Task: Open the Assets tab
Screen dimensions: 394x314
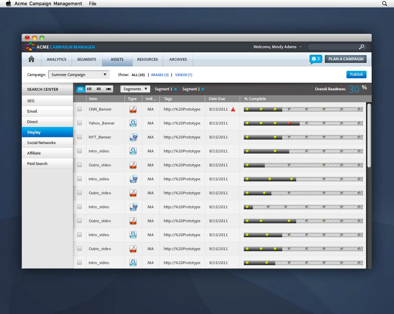Action: point(117,59)
